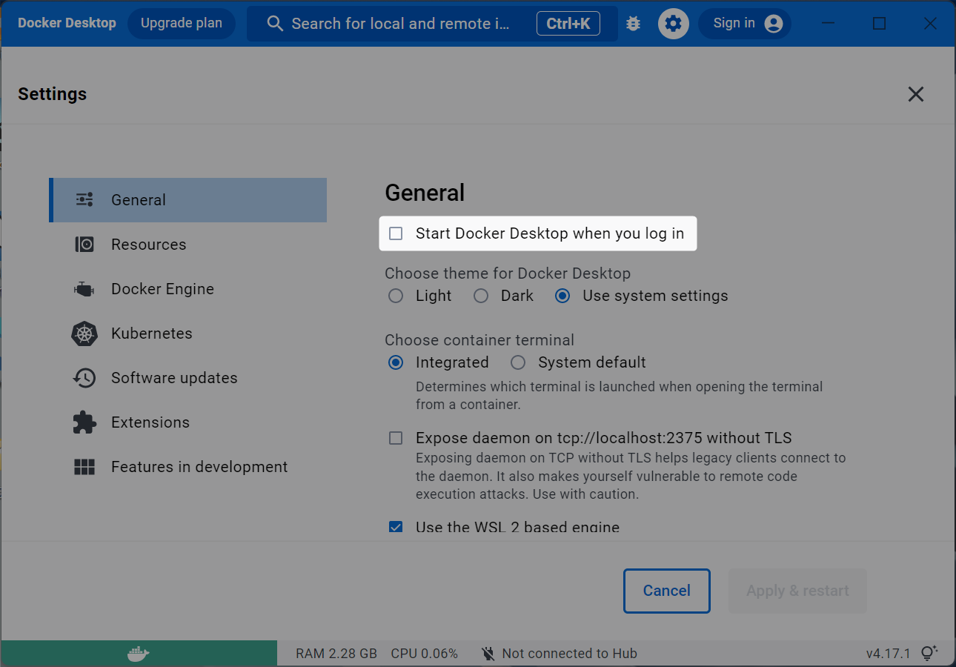Open the Docker Engine settings tab
The image size is (956, 667).
pos(188,289)
